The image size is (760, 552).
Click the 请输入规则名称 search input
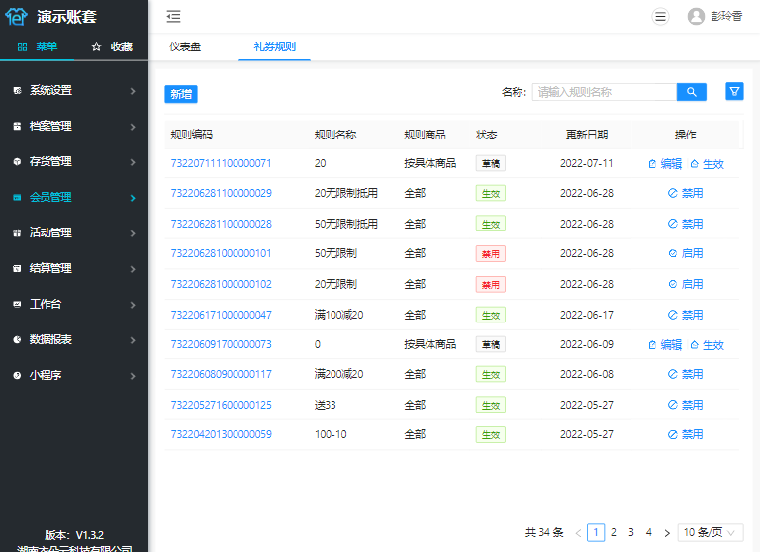(x=604, y=92)
